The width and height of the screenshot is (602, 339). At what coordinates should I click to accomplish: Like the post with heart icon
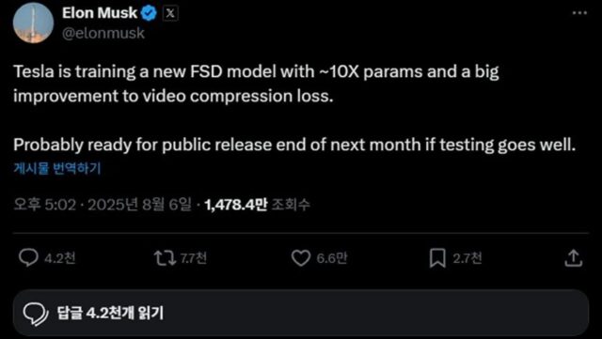301,258
